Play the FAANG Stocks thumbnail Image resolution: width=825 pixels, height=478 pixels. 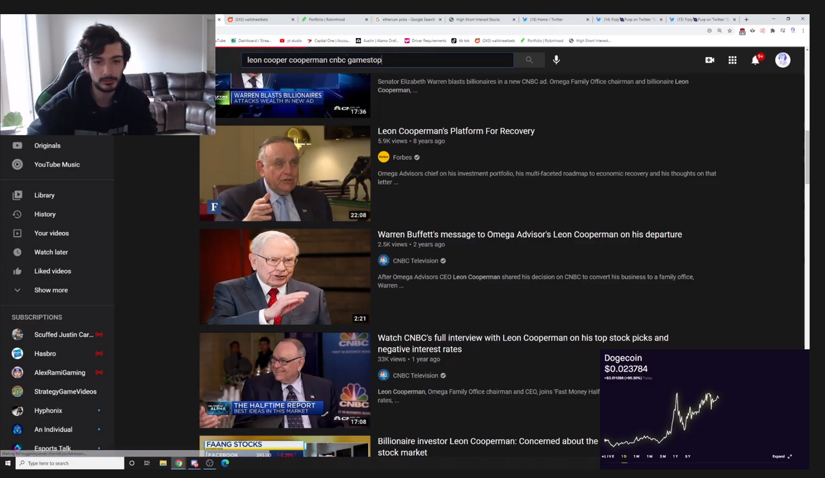(x=285, y=446)
